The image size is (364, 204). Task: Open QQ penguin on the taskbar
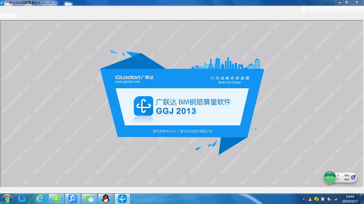(x=106, y=199)
